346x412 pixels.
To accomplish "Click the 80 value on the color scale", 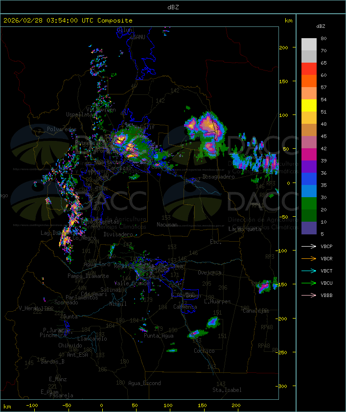I will 323,38.
